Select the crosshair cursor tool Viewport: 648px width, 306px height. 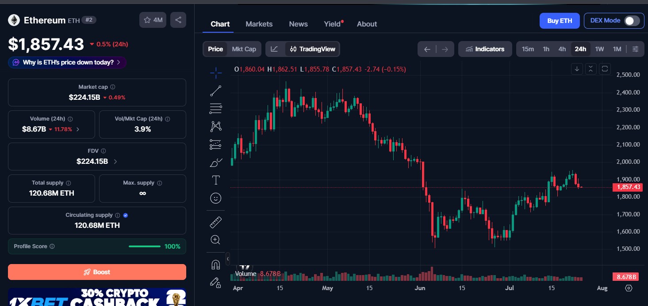pyautogui.click(x=216, y=73)
